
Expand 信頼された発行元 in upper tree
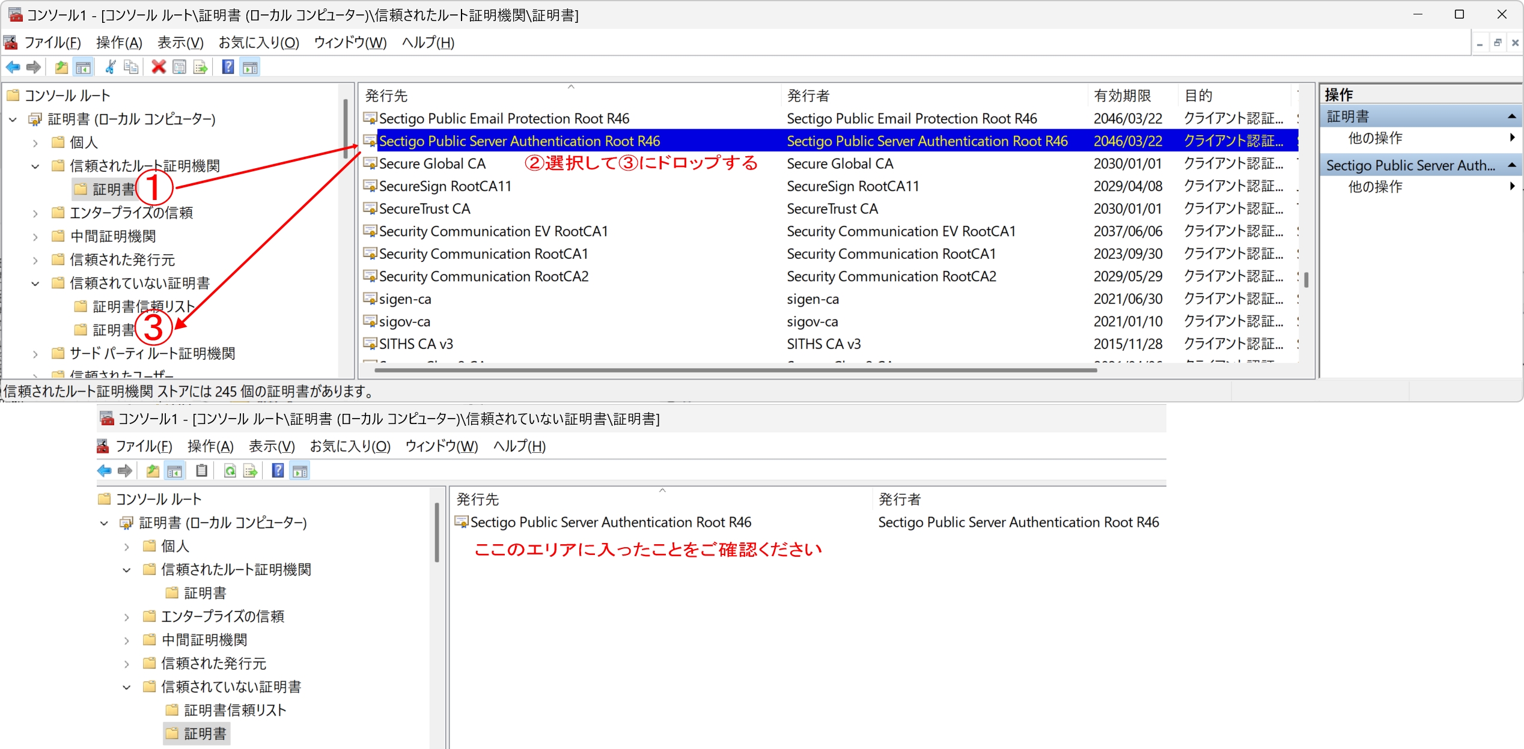pyautogui.click(x=35, y=260)
